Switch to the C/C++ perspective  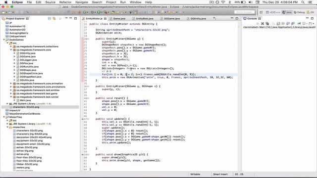(273, 12)
